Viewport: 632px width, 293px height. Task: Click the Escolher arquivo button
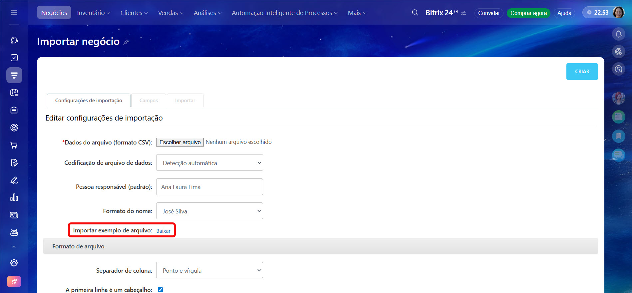[x=180, y=142]
